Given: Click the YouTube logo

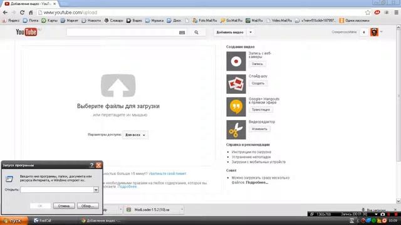Looking at the screenshot, I should click(x=26, y=32).
